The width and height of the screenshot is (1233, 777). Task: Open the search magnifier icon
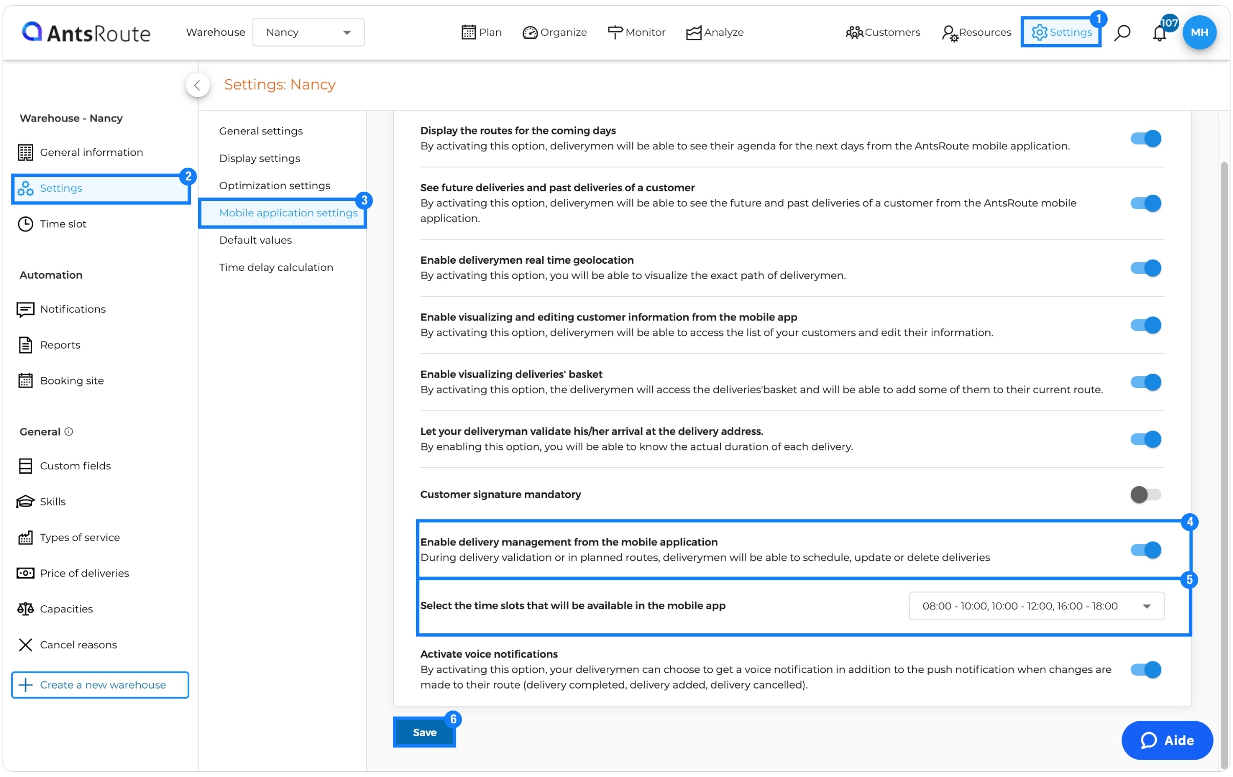click(1122, 33)
